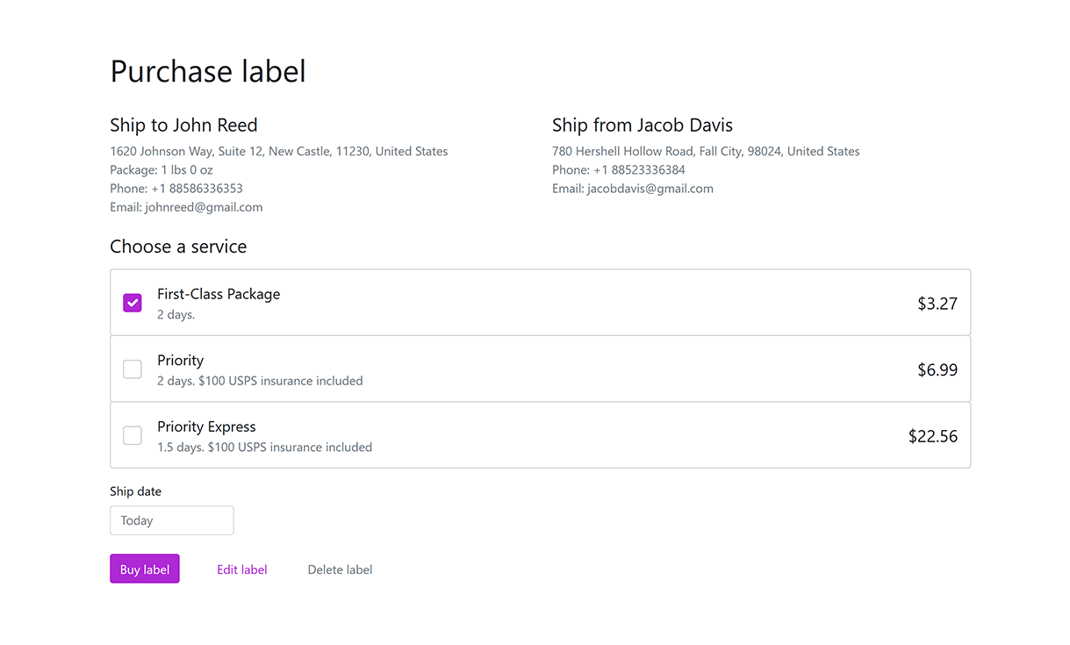Click John Reed's email address

204,207
